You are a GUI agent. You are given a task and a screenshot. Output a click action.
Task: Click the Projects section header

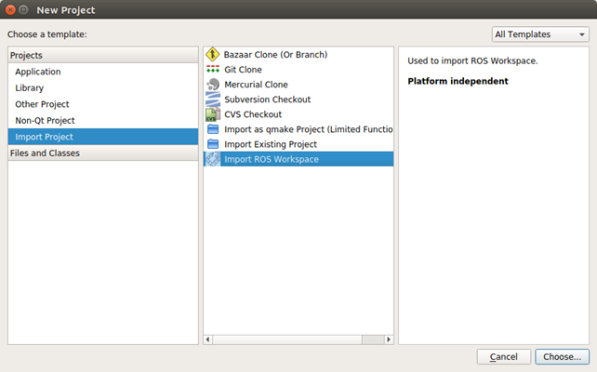pos(103,55)
